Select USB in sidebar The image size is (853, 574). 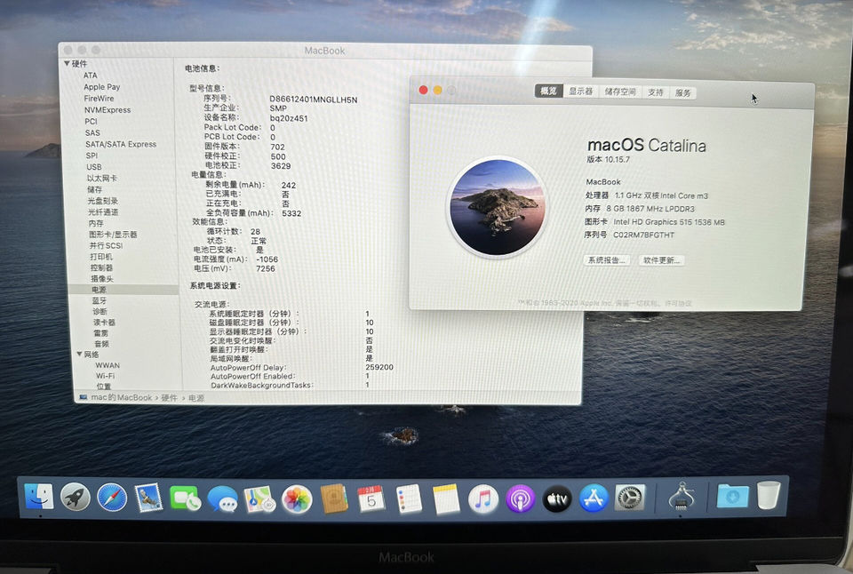[94, 167]
